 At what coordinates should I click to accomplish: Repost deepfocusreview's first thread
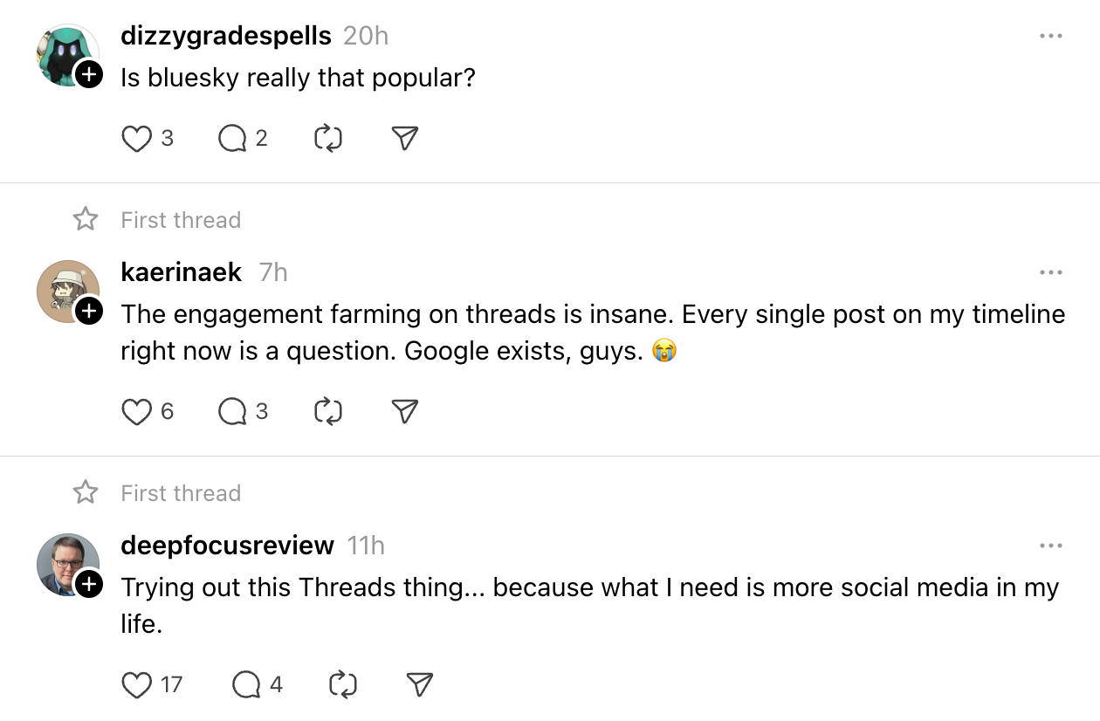tap(343, 685)
